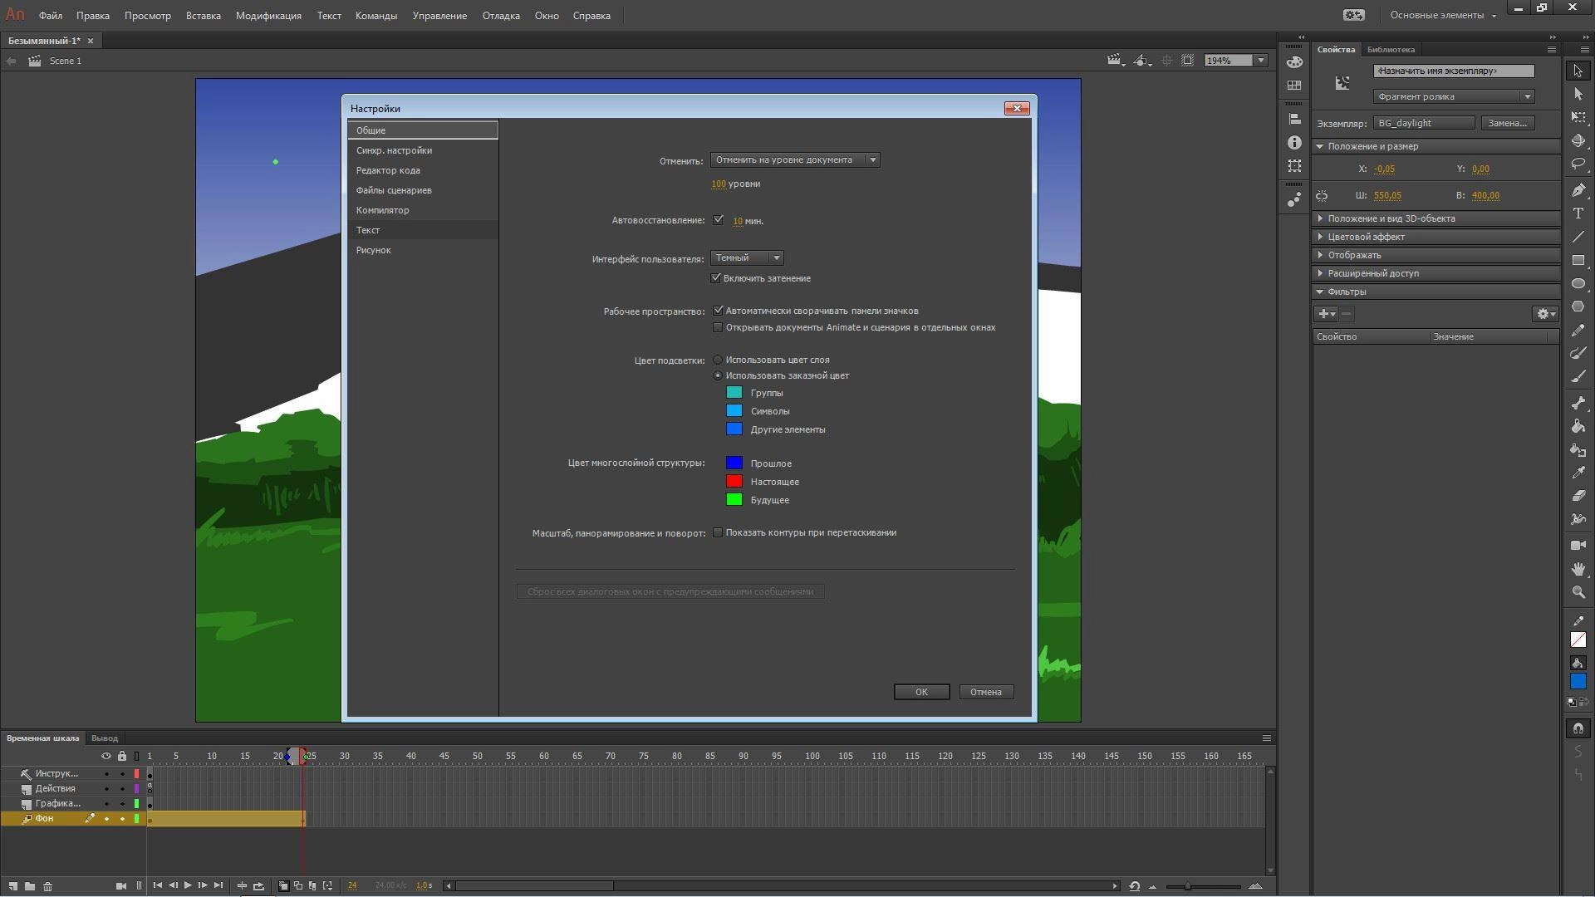This screenshot has width=1595, height=897.
Task: Open the Управление menu
Action: pyautogui.click(x=439, y=15)
